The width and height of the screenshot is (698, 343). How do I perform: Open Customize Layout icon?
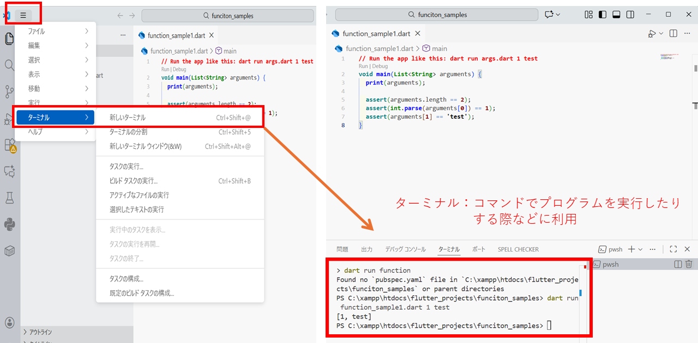(x=588, y=15)
